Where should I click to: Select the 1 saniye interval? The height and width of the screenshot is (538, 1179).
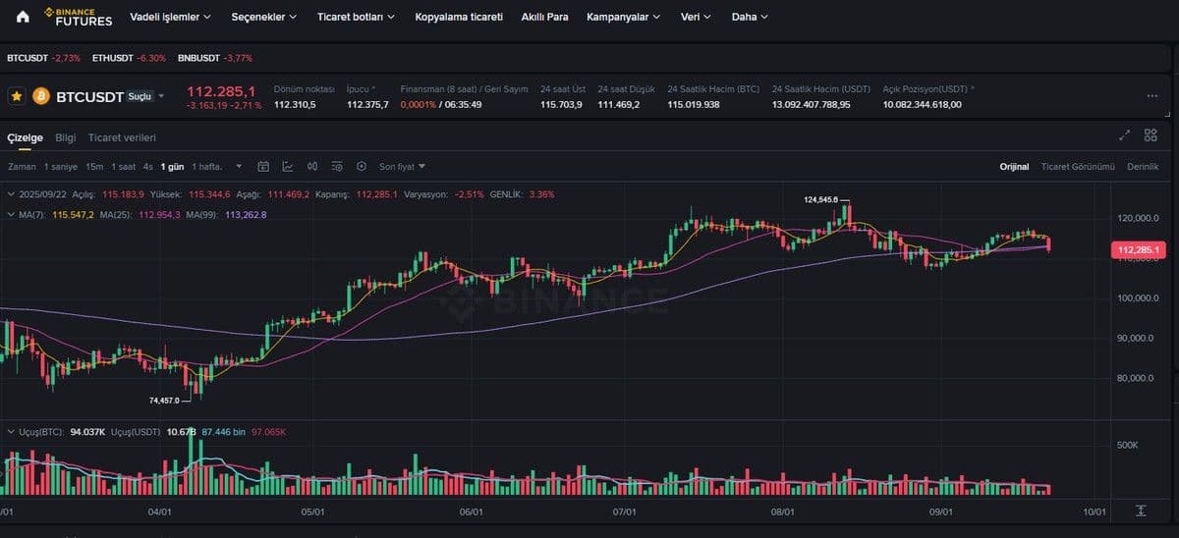tap(61, 167)
